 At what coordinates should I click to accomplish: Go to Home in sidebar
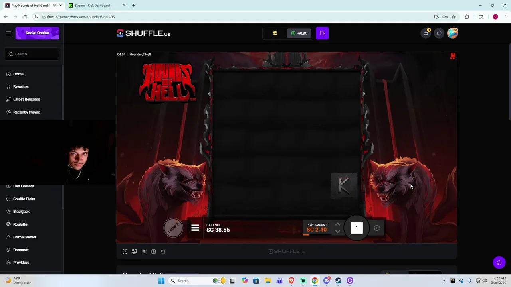click(18, 74)
